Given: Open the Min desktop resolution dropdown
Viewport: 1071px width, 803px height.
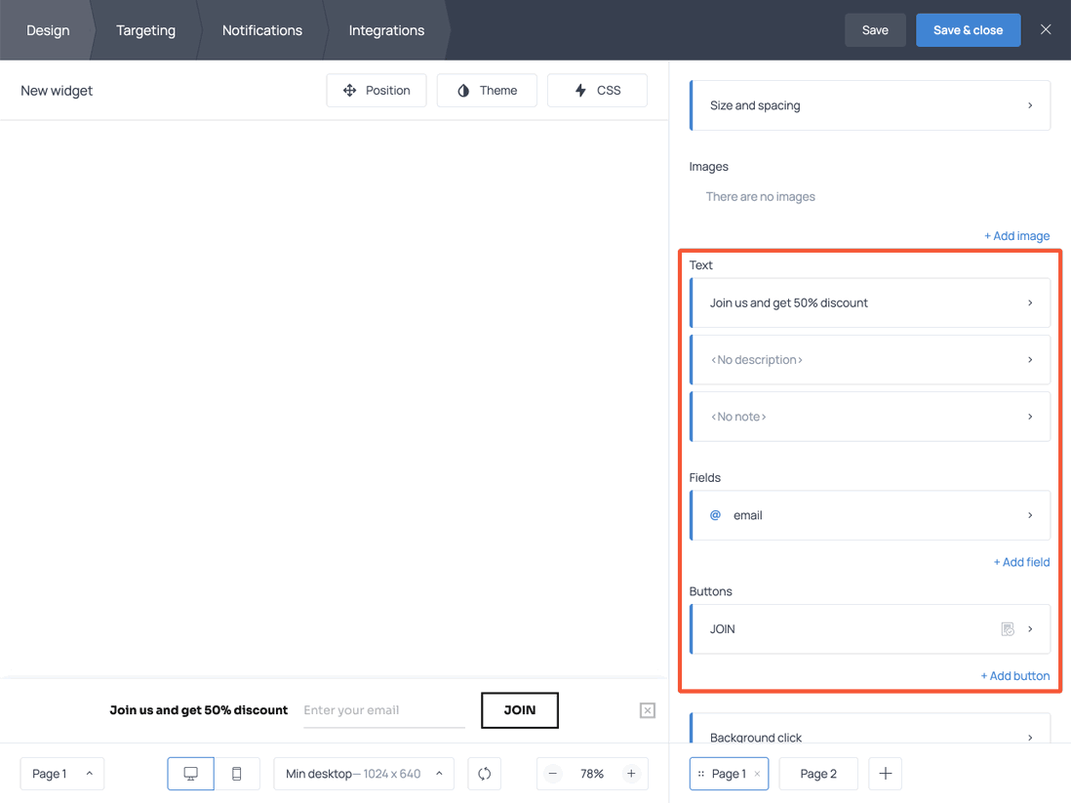Looking at the screenshot, I should point(363,773).
